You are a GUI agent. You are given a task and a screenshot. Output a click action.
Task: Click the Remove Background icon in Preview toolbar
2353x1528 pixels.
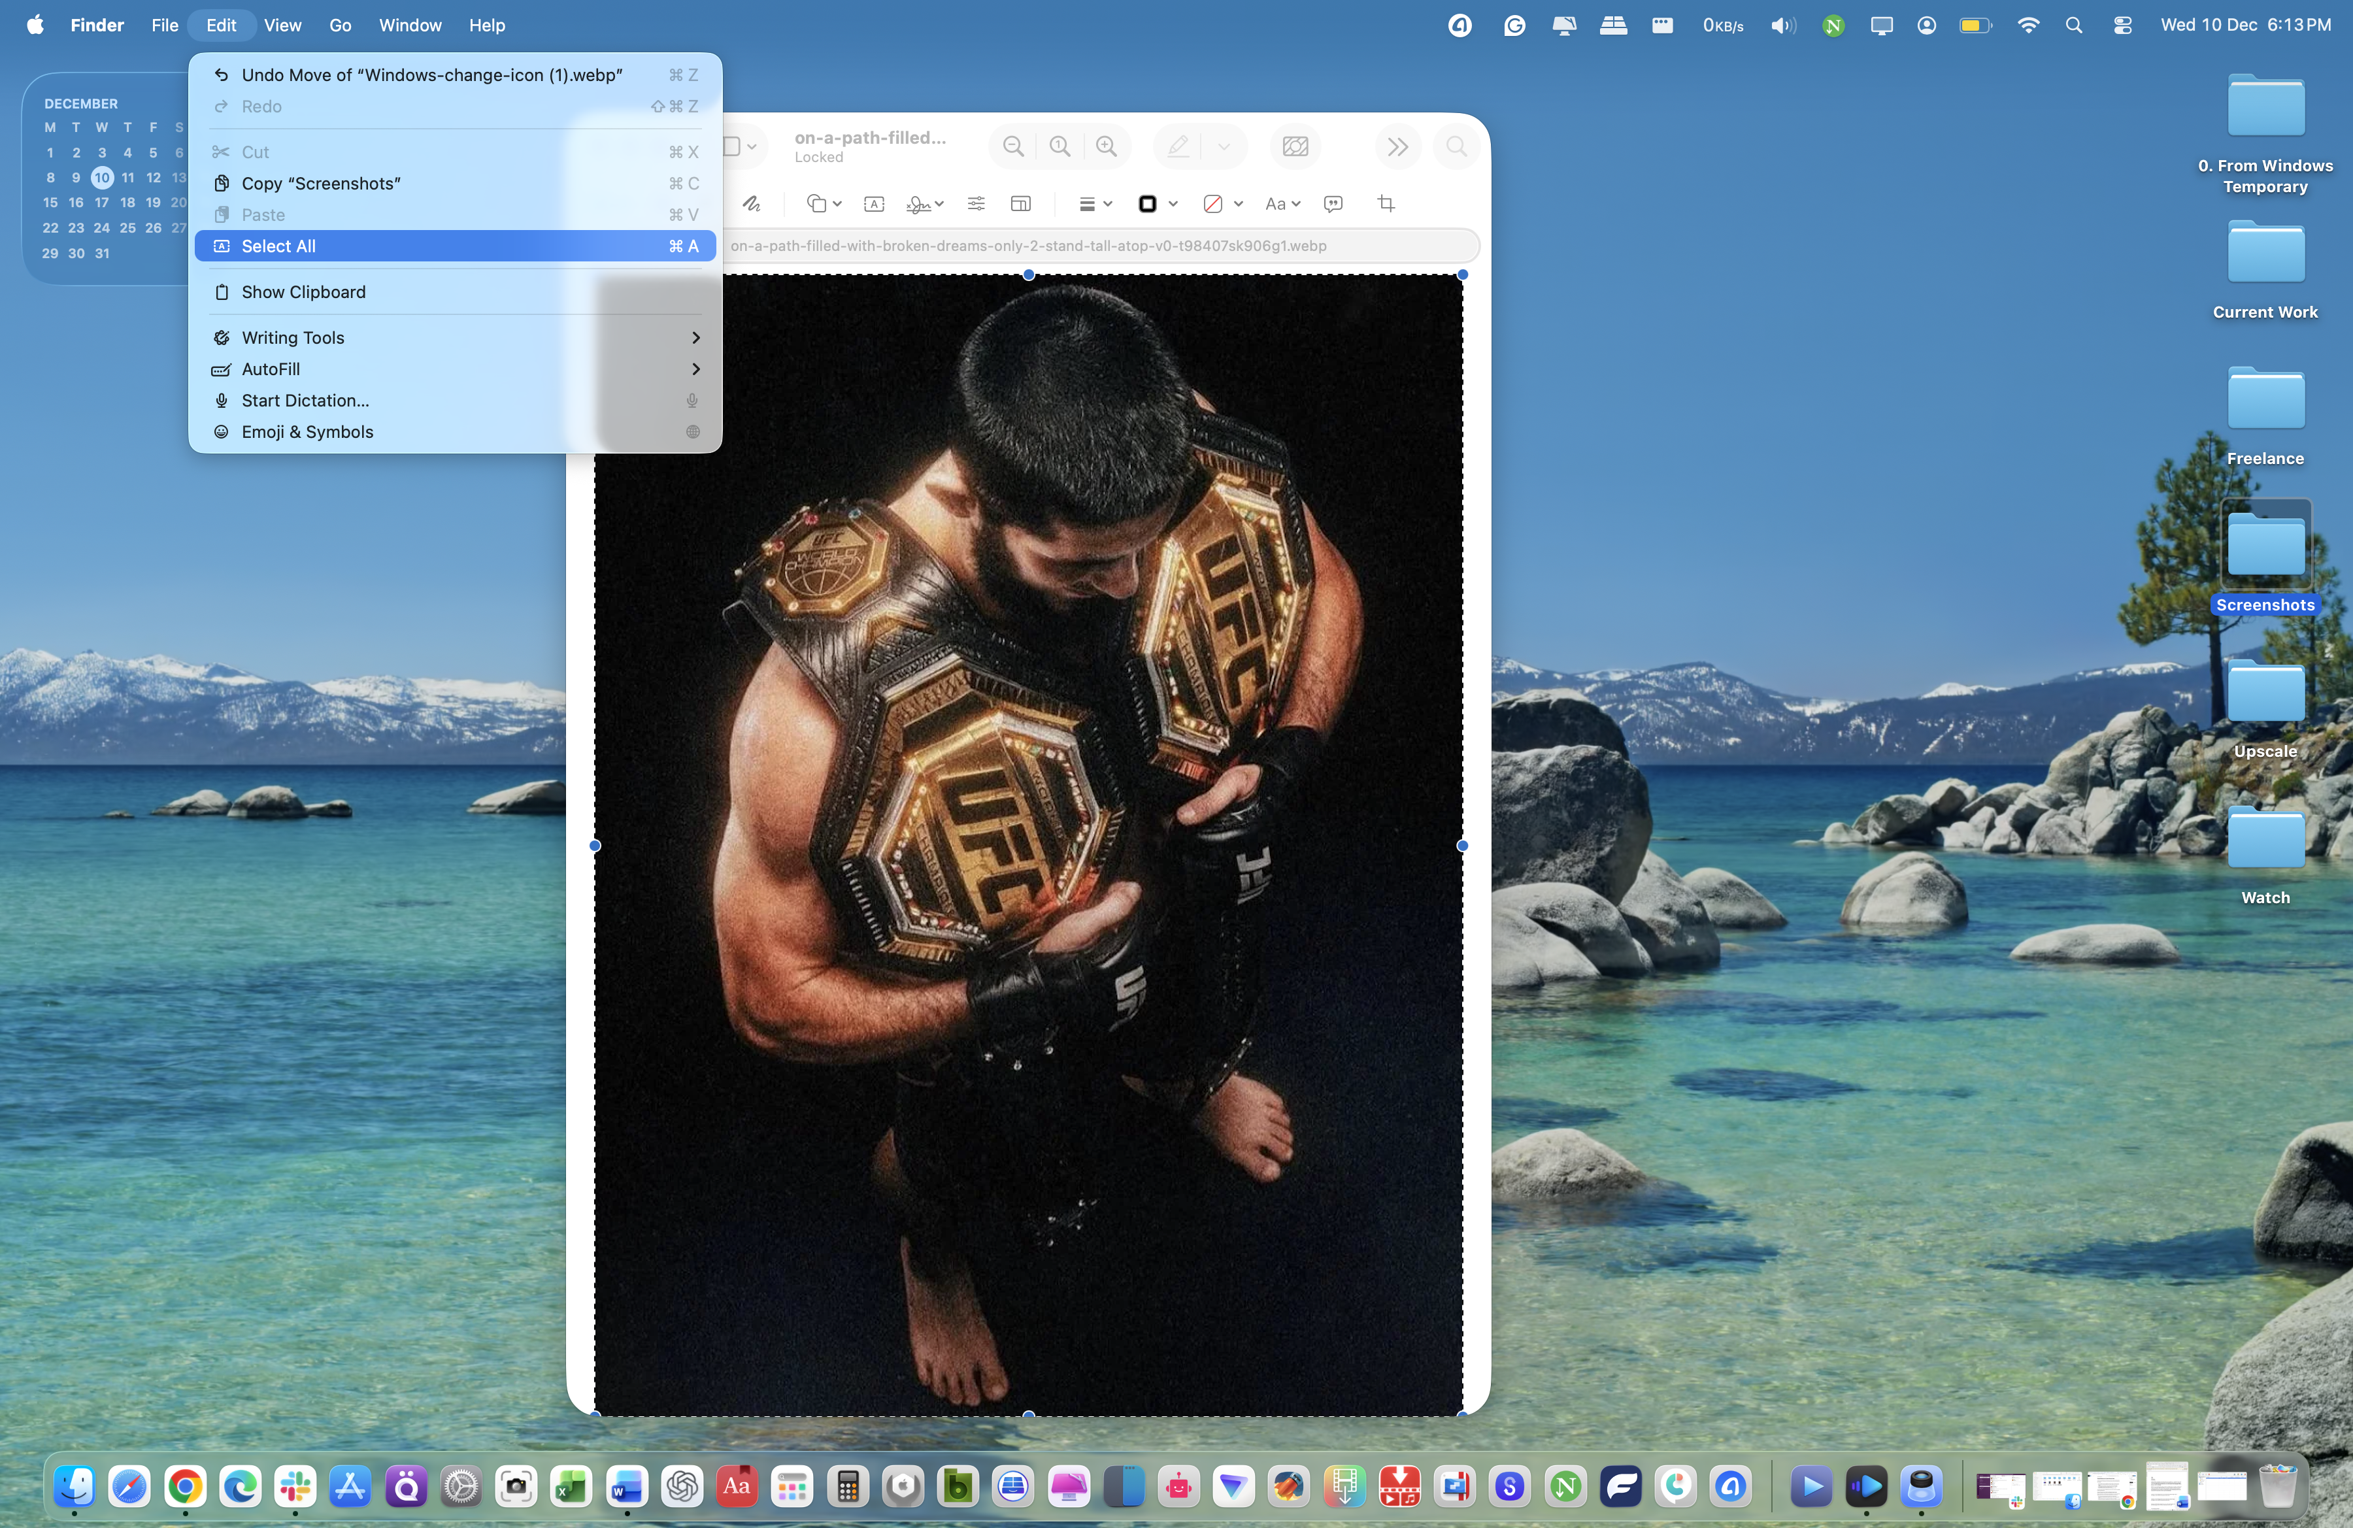click(x=1295, y=146)
